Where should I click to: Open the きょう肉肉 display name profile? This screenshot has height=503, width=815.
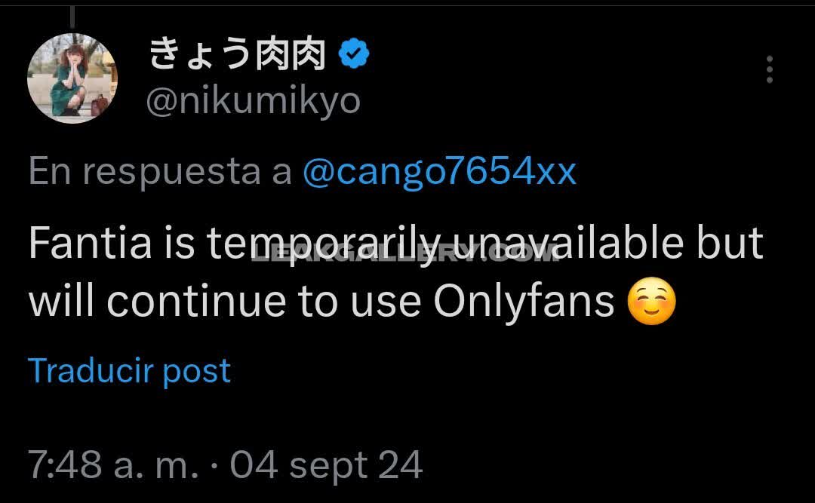pyautogui.click(x=237, y=54)
